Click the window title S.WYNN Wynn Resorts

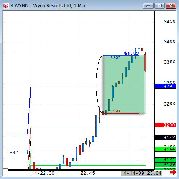[48, 6]
